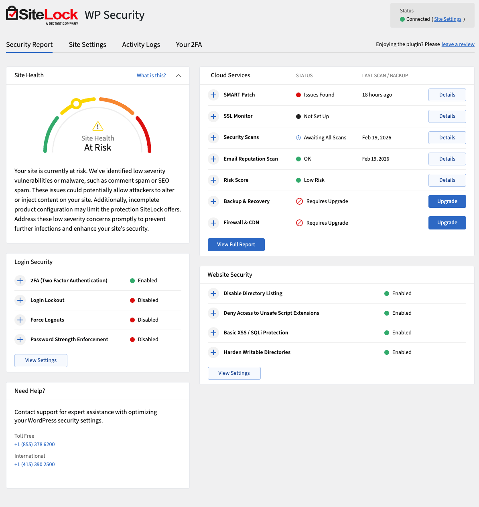Click the SiteLock logo
The image size is (479, 507).
click(42, 16)
